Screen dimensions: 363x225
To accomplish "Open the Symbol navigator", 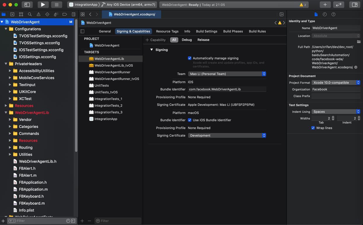I will coord(21,14).
